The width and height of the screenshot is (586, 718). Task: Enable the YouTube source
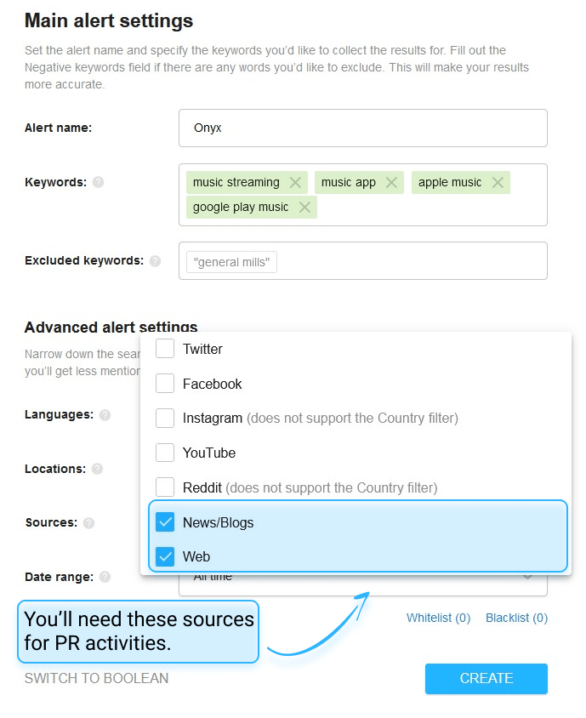pos(165,453)
